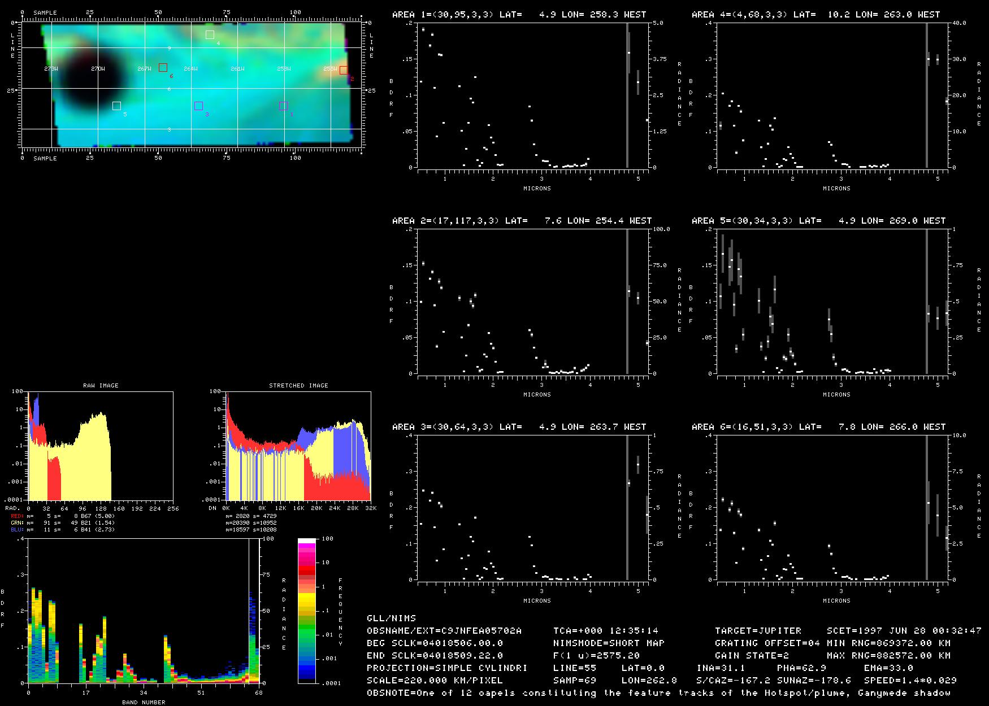Screen dimensions: 989x706
Task: Click the purple Area 1 marker square
Action: 283,106
